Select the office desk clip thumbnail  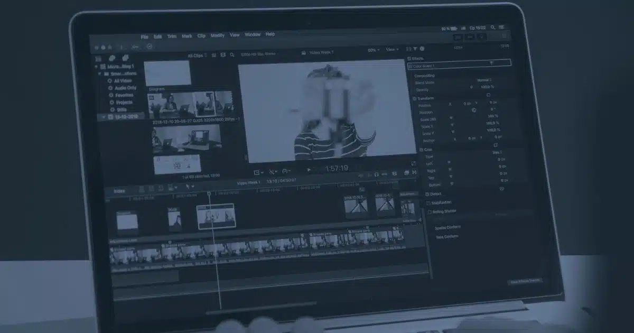(187, 138)
